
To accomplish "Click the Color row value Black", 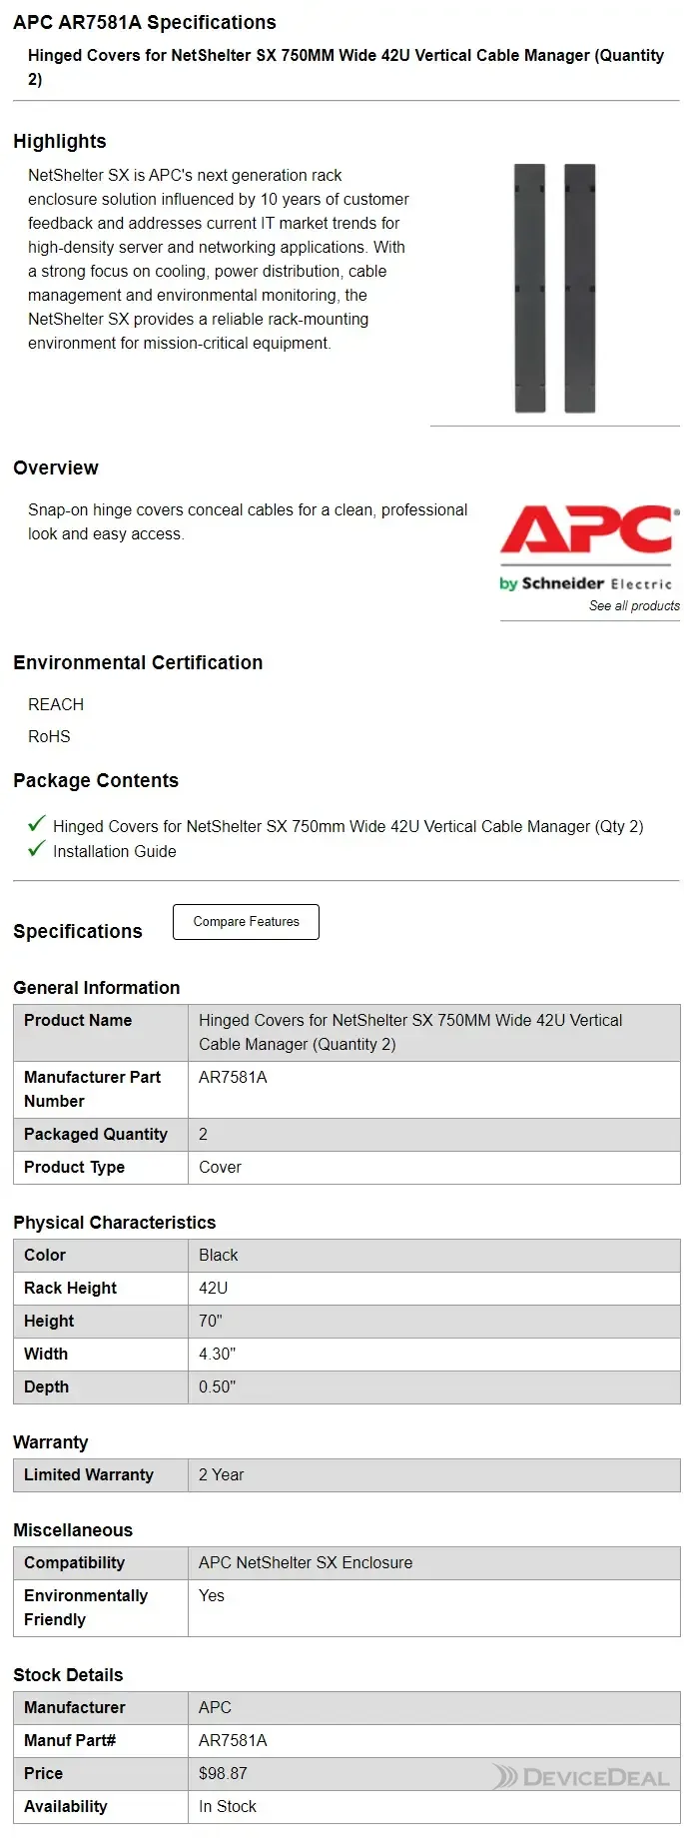I will pyautogui.click(x=218, y=1255).
